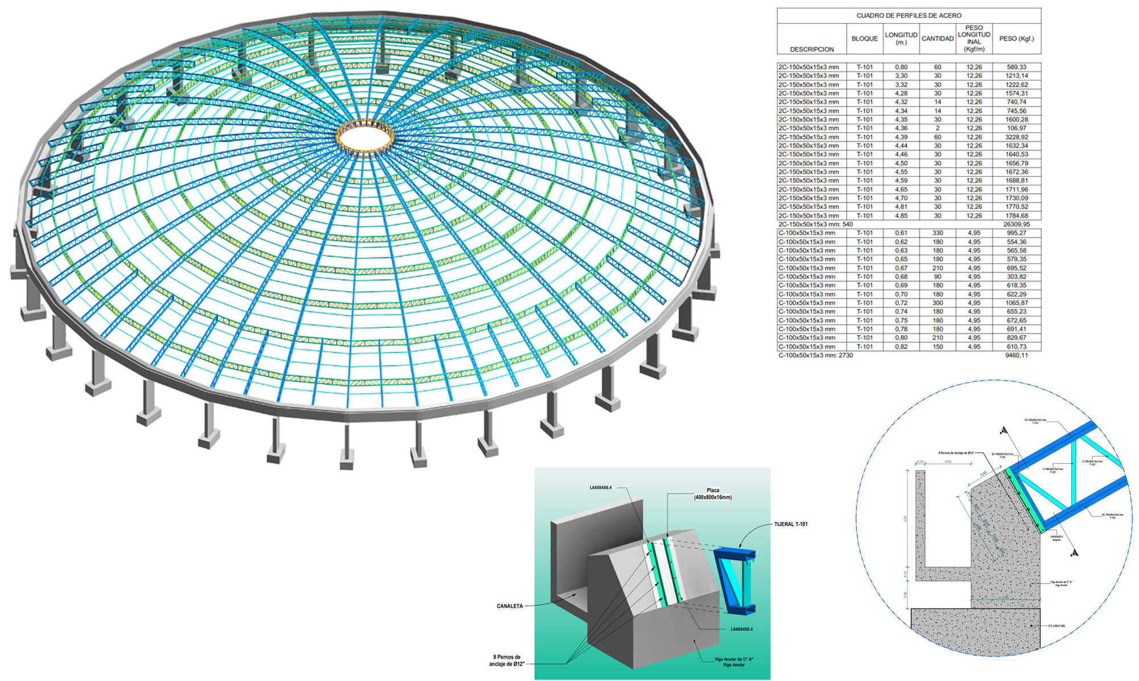Select the weight value 1065,87

(1017, 303)
